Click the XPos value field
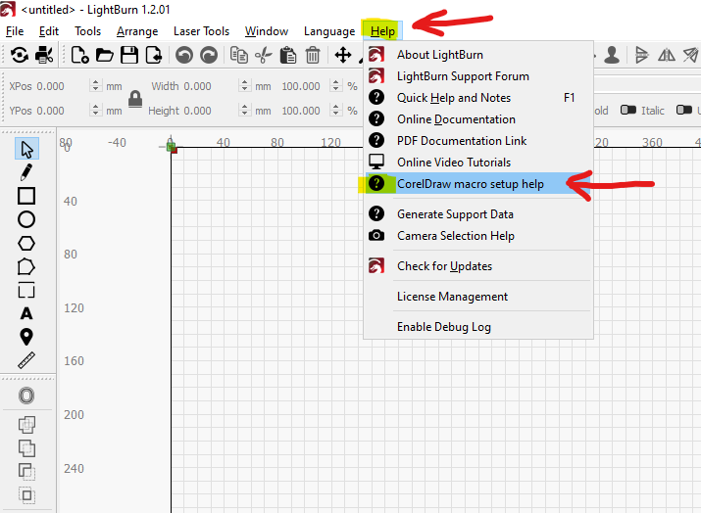Viewport: 701px width, 513px height. (x=62, y=86)
